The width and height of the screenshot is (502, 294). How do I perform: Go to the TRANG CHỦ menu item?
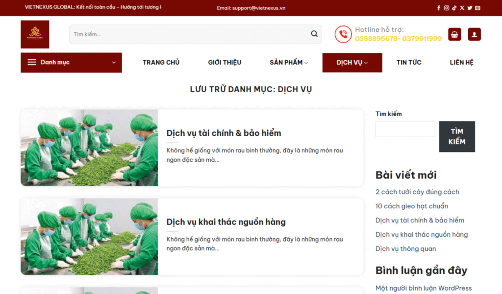[161, 62]
